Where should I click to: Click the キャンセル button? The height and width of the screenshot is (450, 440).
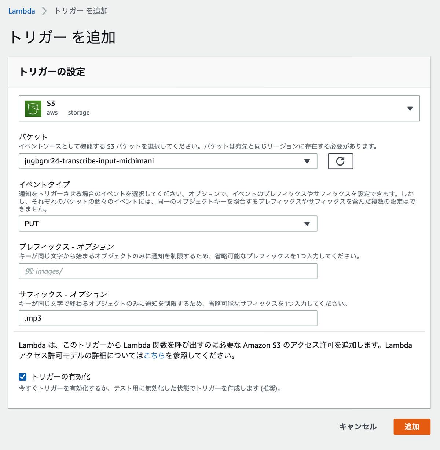358,427
